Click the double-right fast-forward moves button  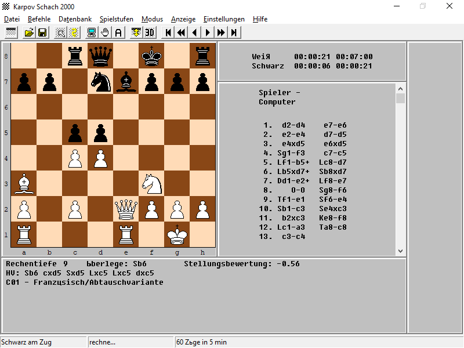click(221, 32)
